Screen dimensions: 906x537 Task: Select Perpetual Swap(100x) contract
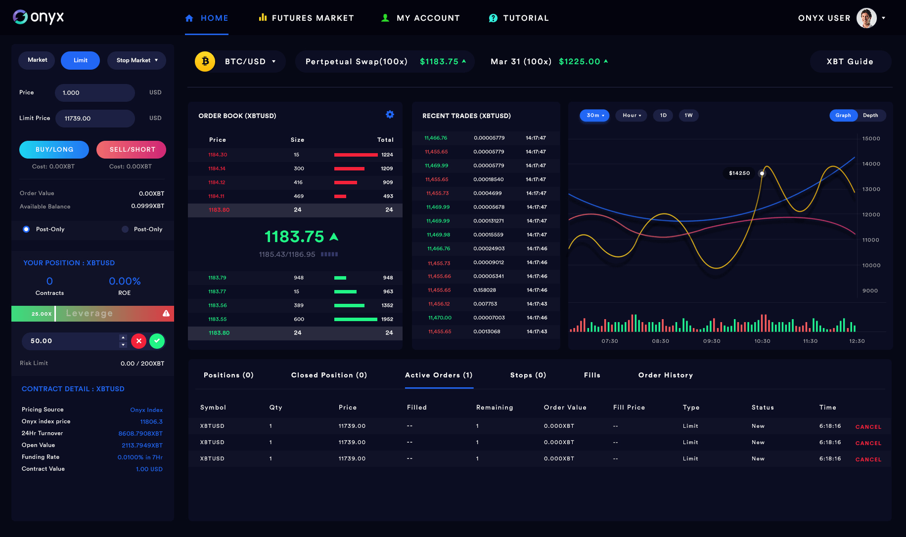coord(385,62)
